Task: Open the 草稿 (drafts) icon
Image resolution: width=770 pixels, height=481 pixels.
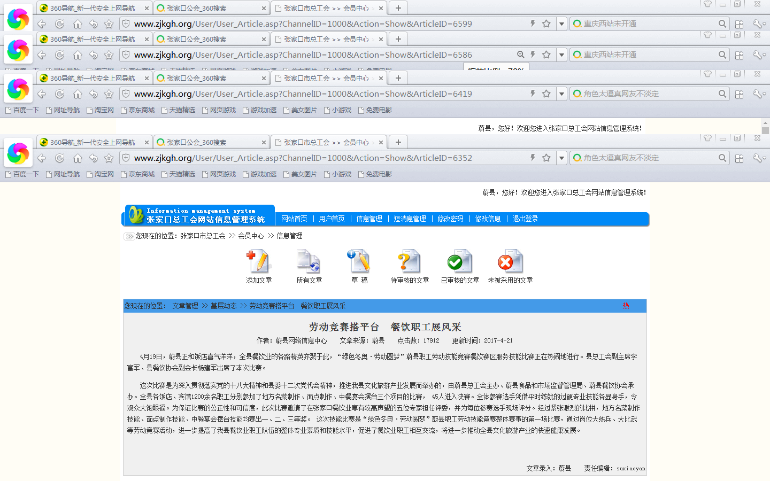Action: pos(359,262)
